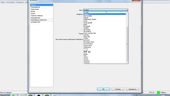Screen dimensions: 170x96
Task: Pick Português language option
Action: click(x=87, y=26)
